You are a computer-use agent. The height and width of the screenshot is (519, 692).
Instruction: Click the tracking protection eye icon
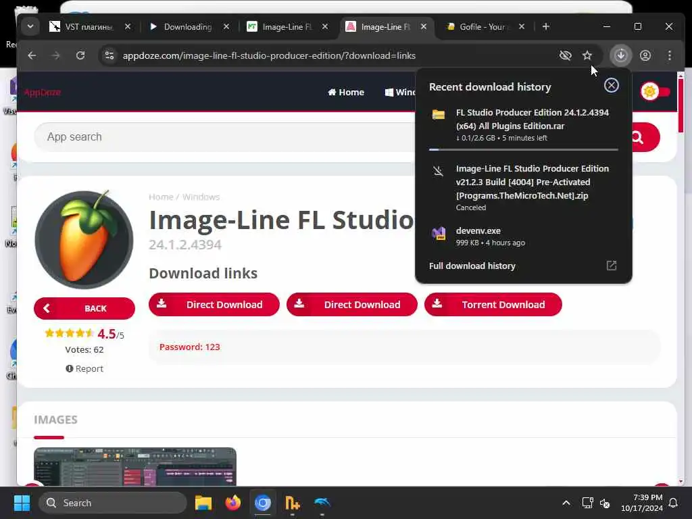[566, 55]
